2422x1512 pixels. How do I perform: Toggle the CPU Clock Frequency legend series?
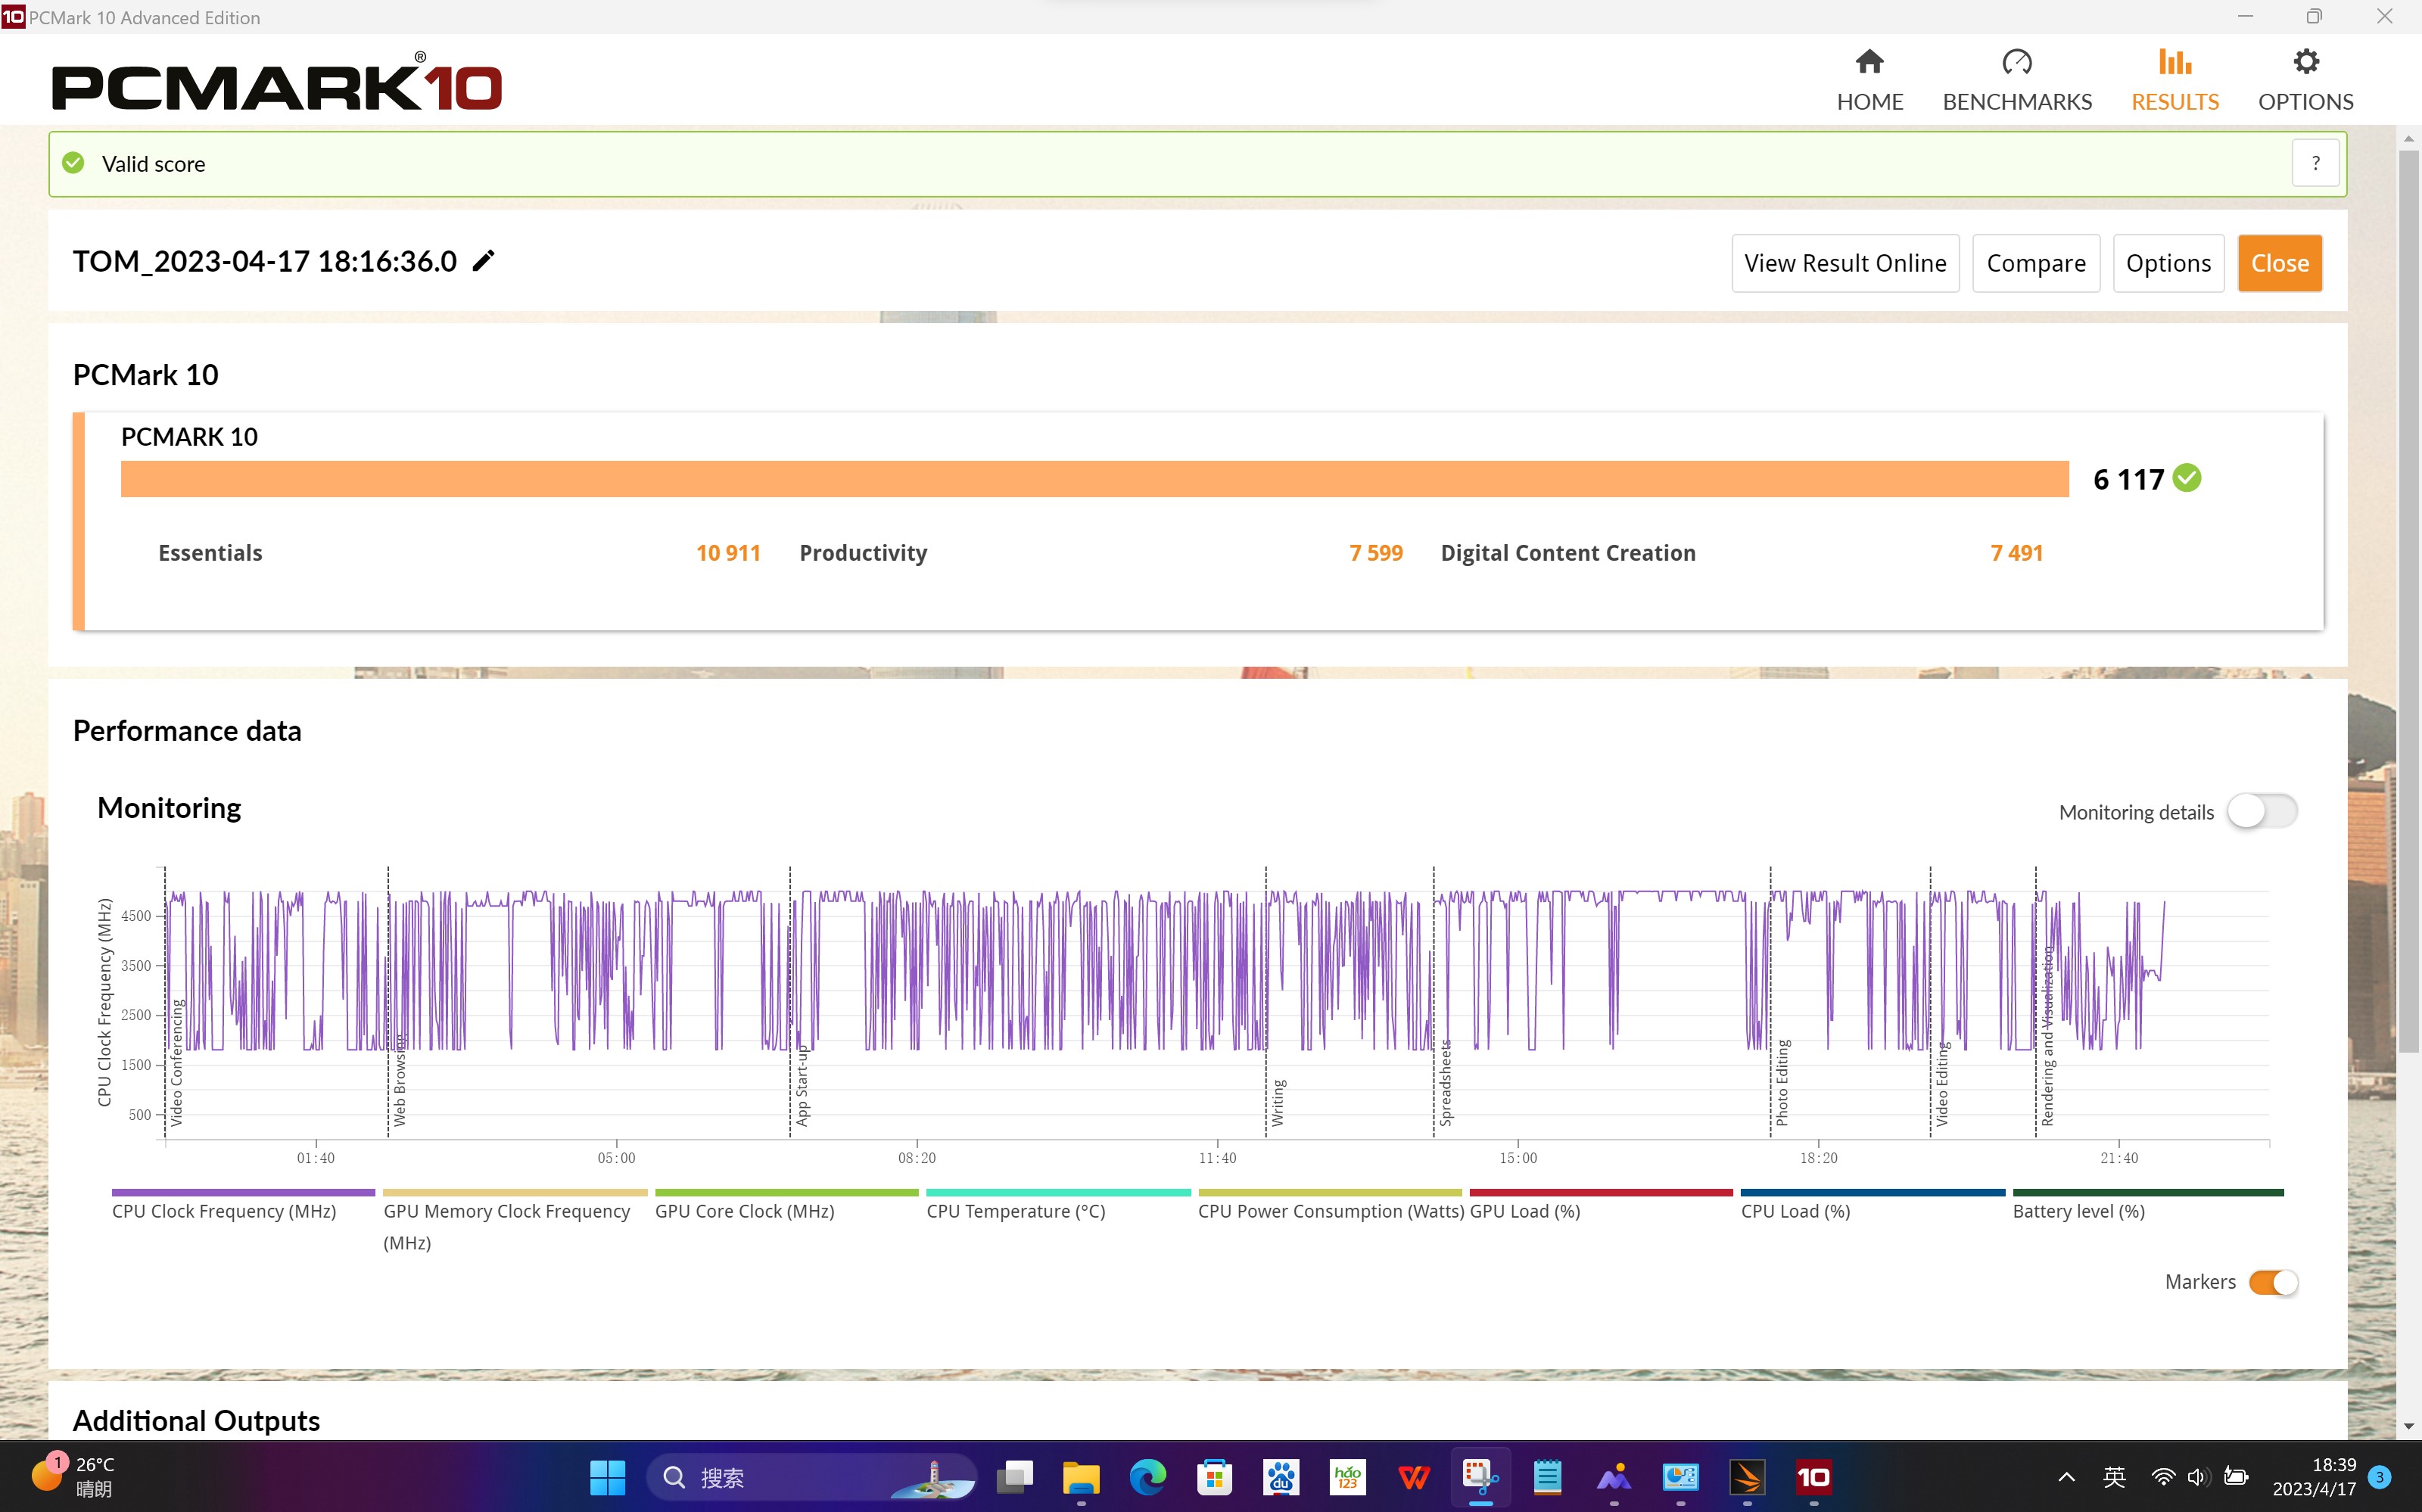(x=224, y=1211)
